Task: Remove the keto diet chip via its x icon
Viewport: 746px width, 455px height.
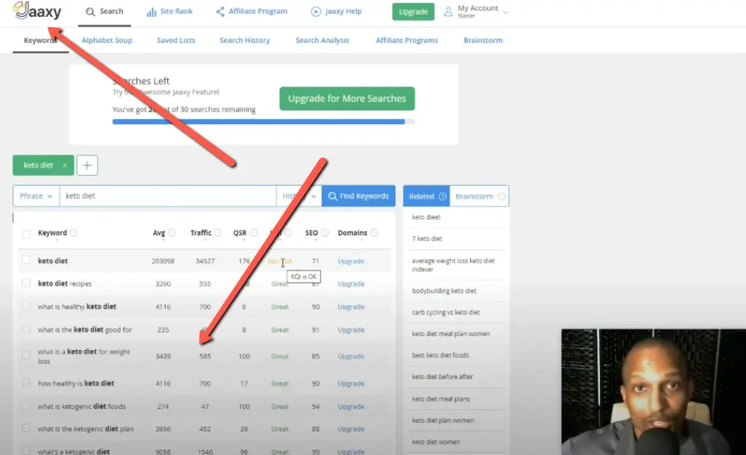Action: 64,165
